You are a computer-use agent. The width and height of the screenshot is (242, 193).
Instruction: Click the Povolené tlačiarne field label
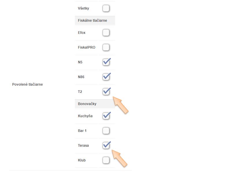[27, 84]
